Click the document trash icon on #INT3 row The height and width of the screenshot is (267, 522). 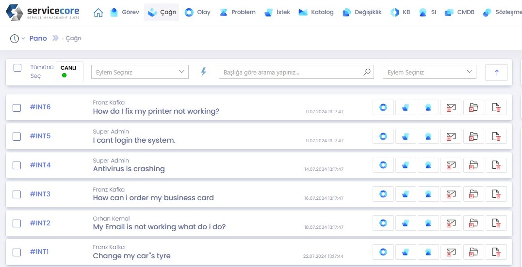[x=496, y=194]
